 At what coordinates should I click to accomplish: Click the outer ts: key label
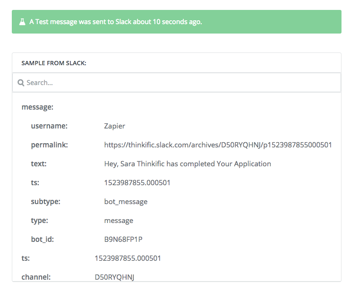[x=26, y=258]
